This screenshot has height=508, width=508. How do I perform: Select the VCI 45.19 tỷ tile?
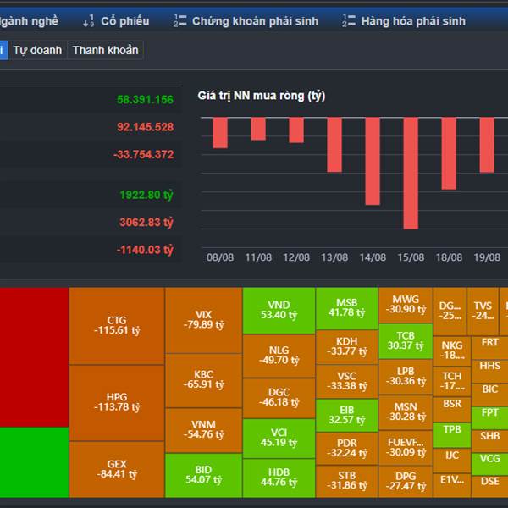pos(279,438)
